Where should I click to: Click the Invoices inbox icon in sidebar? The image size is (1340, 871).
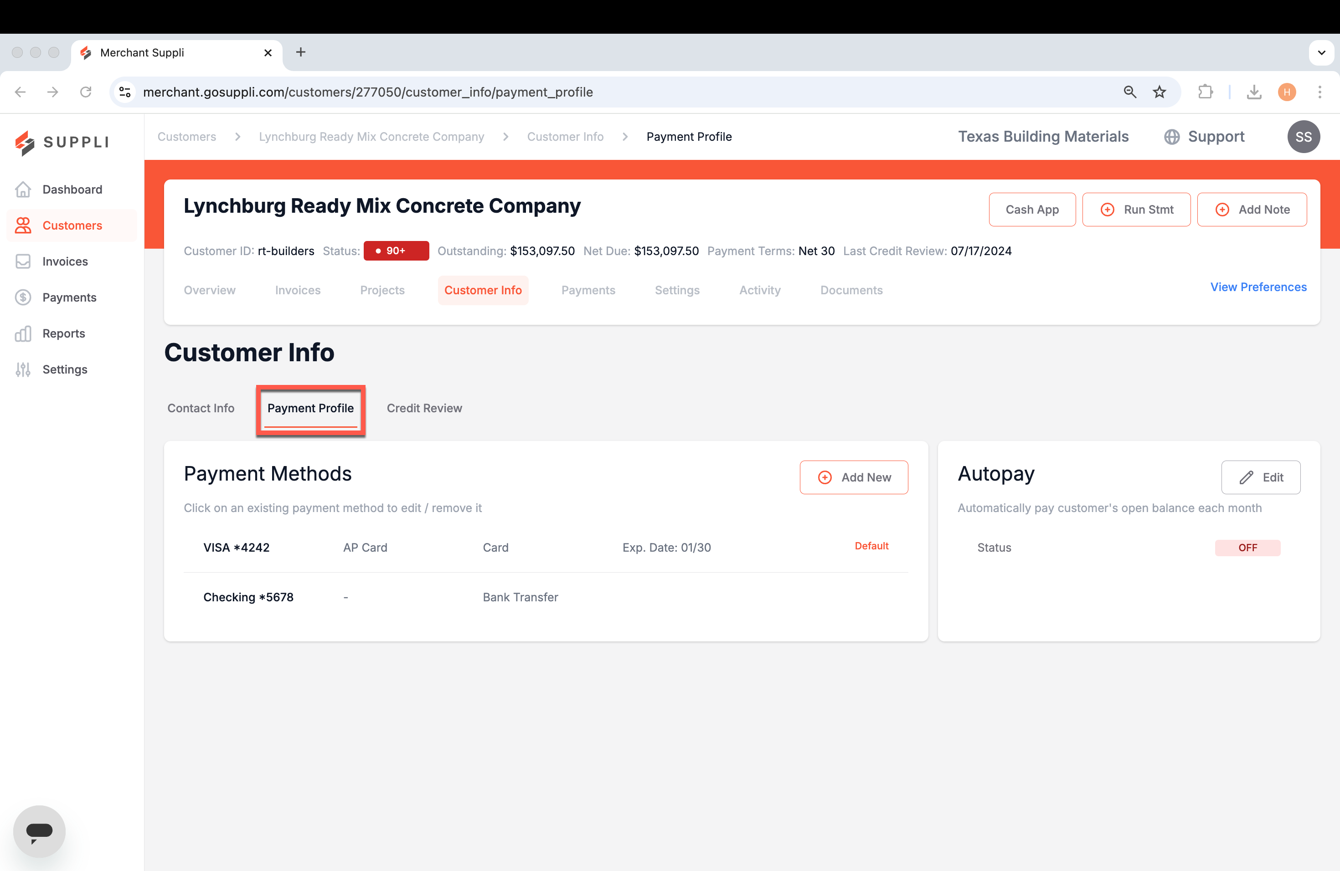23,261
